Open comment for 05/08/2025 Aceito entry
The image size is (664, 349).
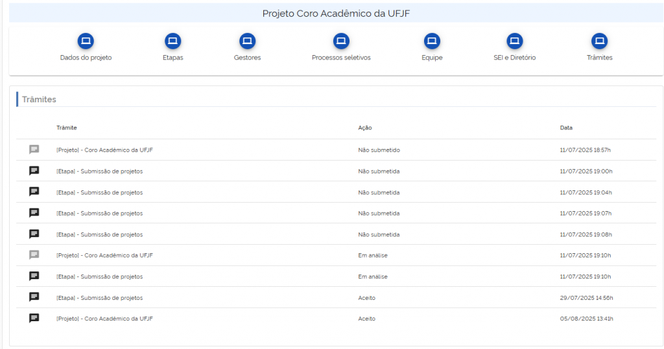pos(34,318)
